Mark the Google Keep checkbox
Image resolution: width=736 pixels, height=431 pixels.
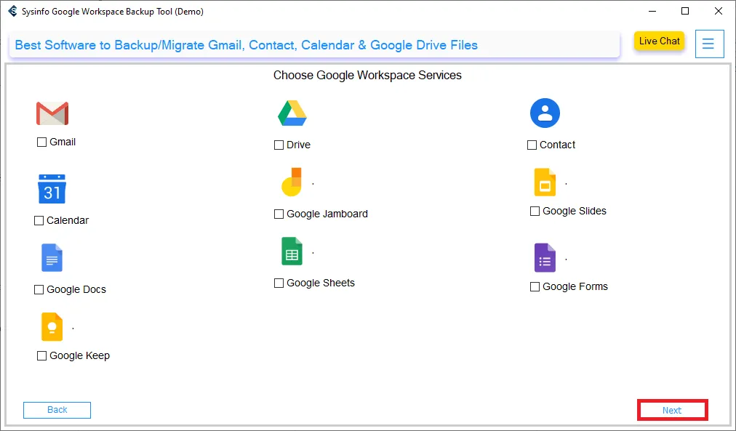click(42, 356)
